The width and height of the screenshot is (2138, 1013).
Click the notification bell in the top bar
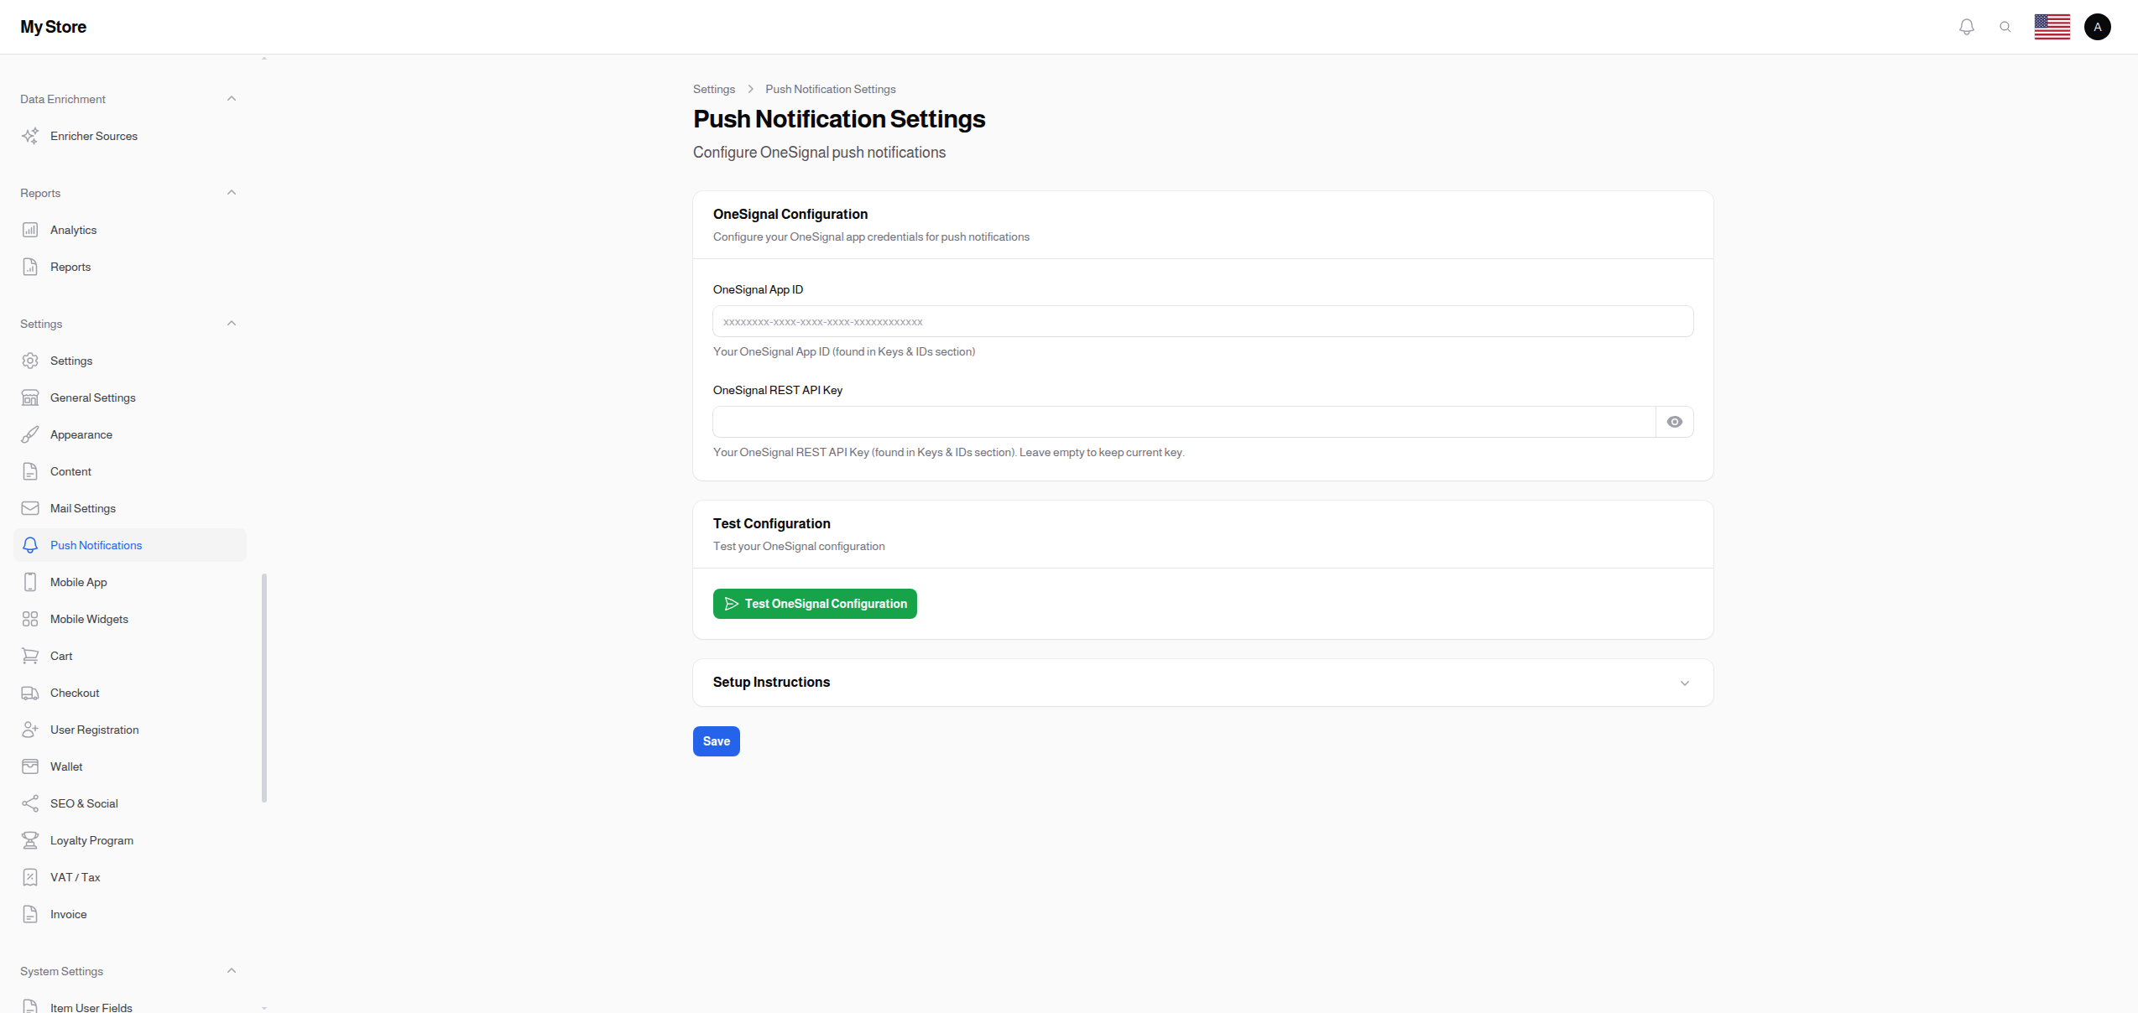(1966, 26)
